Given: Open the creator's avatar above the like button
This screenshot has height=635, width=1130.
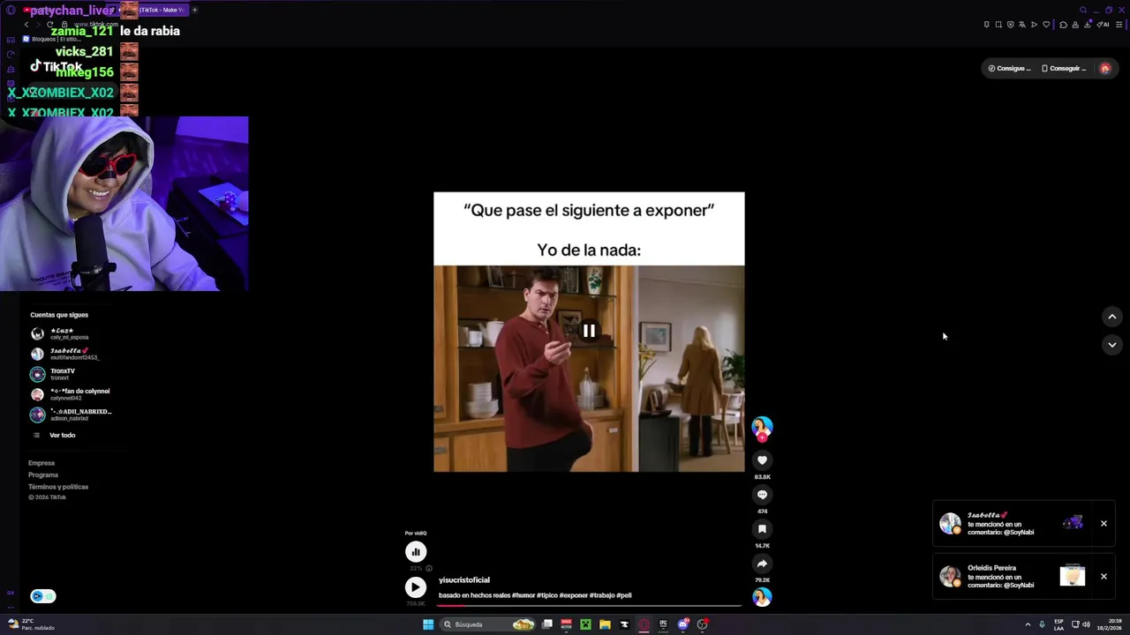Looking at the screenshot, I should click(x=762, y=428).
